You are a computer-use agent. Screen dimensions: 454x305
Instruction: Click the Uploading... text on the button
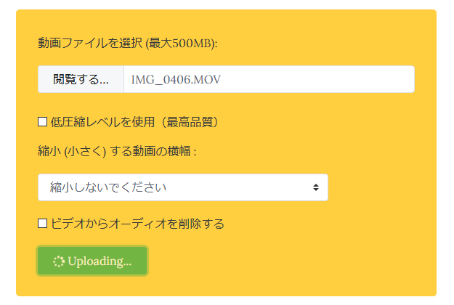[x=100, y=261]
